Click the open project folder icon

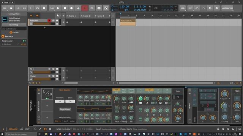(x=11, y=8)
